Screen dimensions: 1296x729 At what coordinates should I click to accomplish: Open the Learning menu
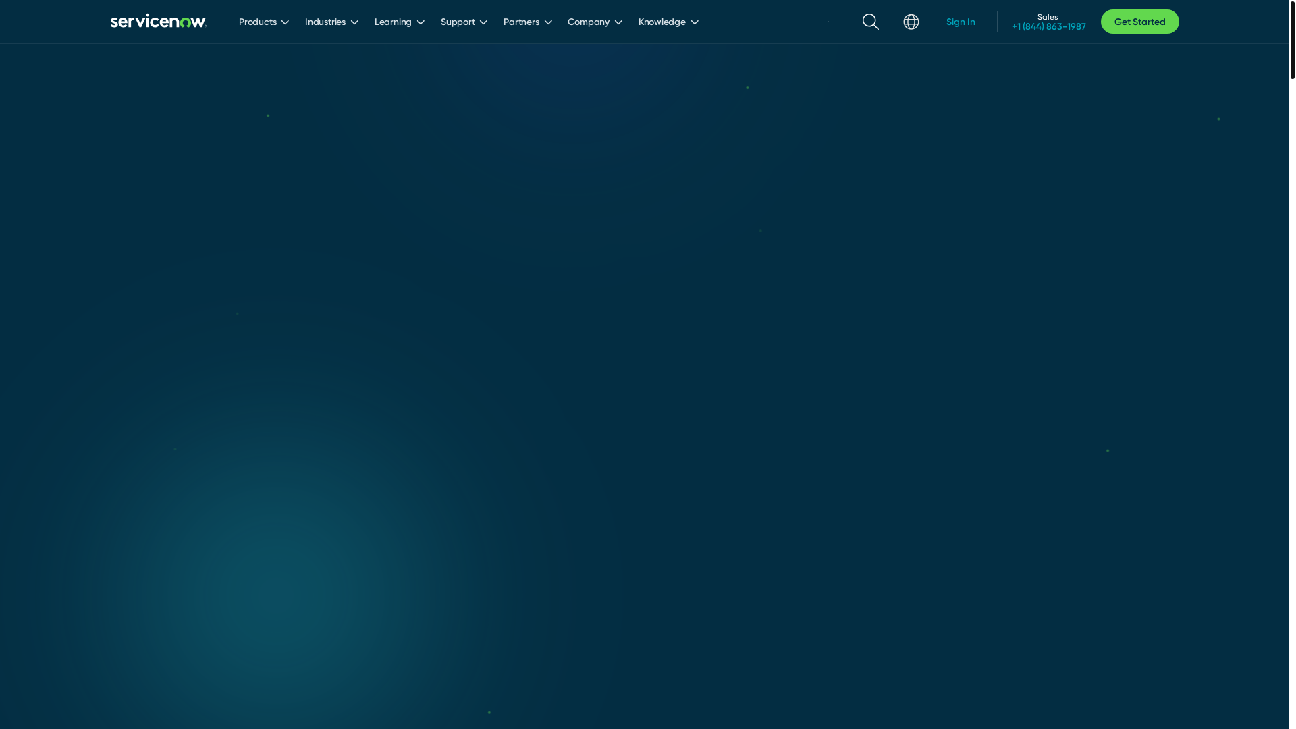point(400,22)
